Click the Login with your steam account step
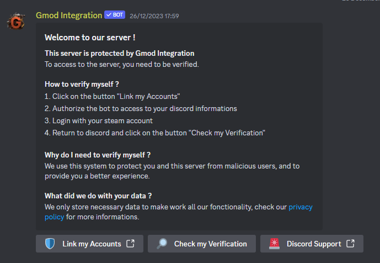 tap(99, 120)
